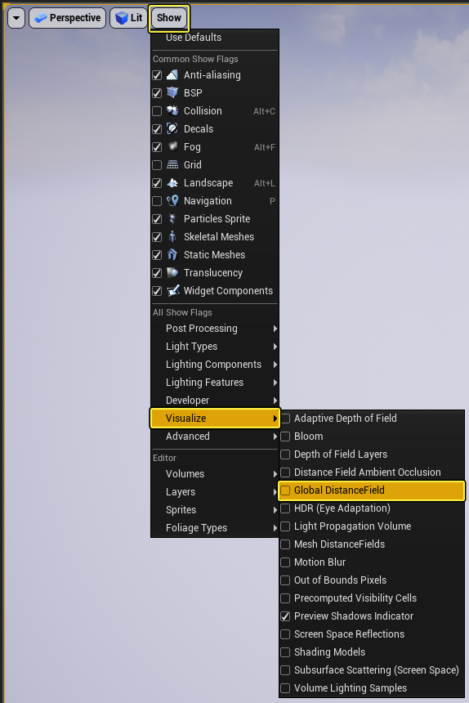Image resolution: width=469 pixels, height=703 pixels.
Task: Expand the Post Processing submenu
Action: pos(215,329)
